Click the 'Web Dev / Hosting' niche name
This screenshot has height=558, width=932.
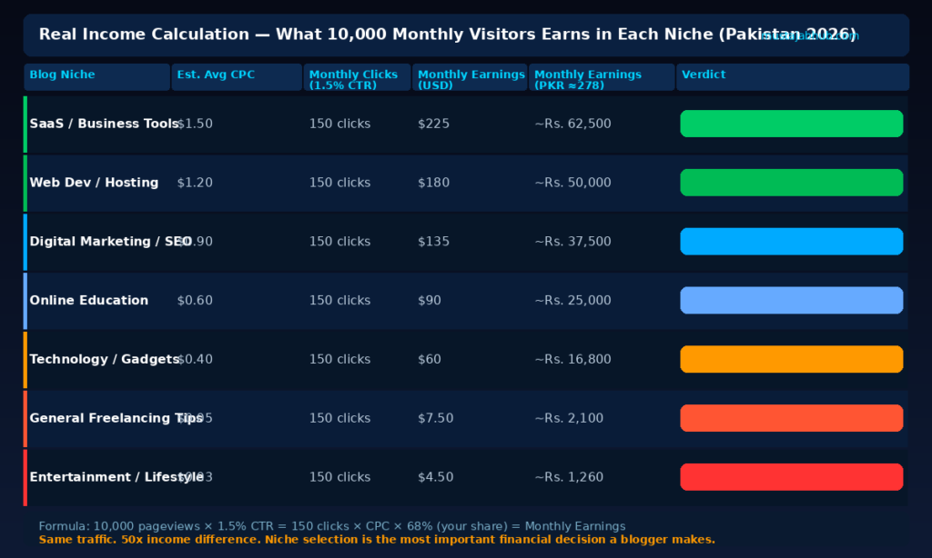point(94,183)
